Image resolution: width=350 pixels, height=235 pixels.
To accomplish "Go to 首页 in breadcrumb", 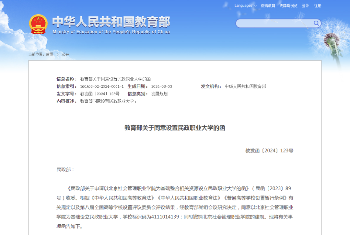I will coord(50,54).
